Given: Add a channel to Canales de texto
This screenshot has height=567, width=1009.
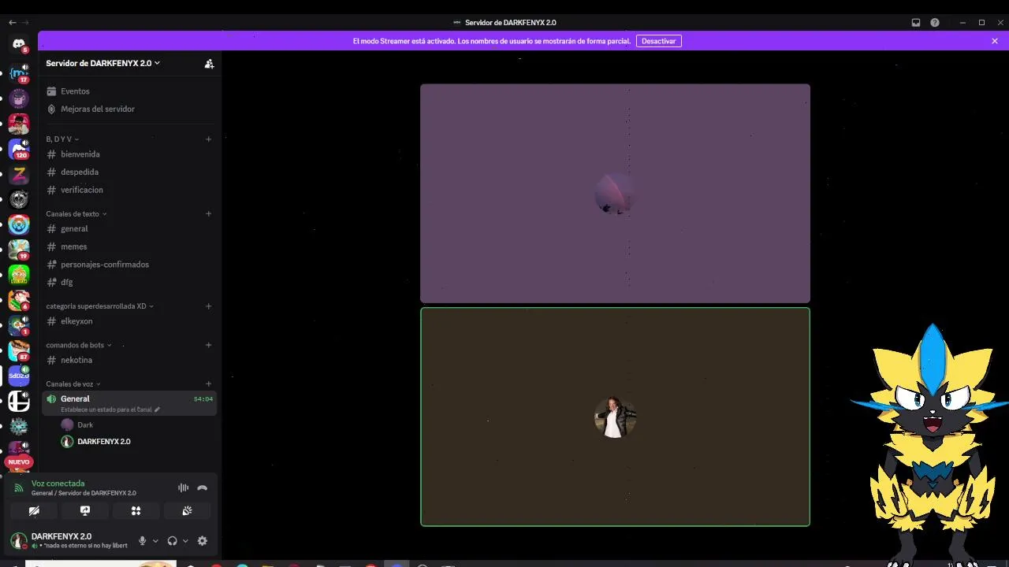Looking at the screenshot, I should [208, 213].
